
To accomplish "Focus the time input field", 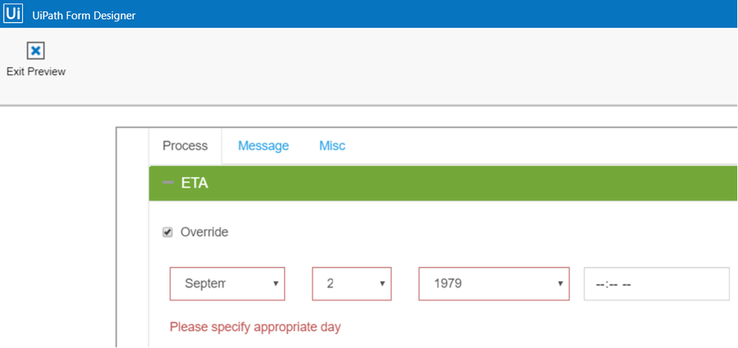I will coord(656,284).
